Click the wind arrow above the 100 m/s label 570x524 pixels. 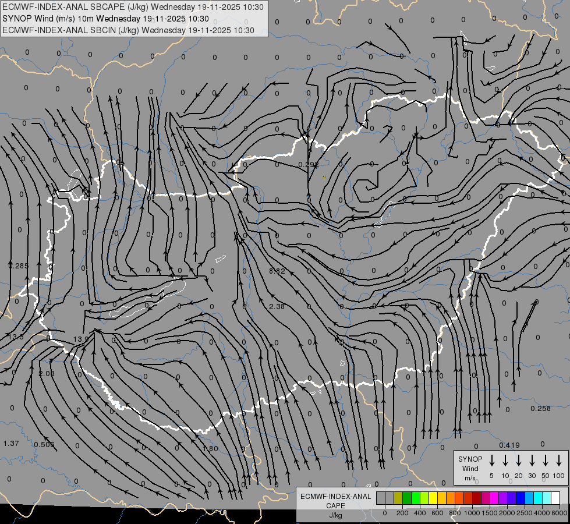click(559, 461)
